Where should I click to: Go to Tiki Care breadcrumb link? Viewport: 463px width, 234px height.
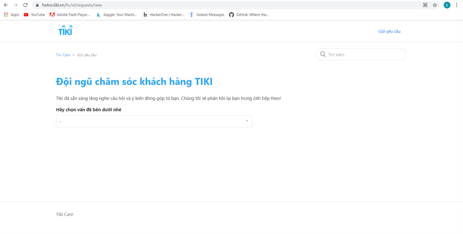(x=63, y=55)
